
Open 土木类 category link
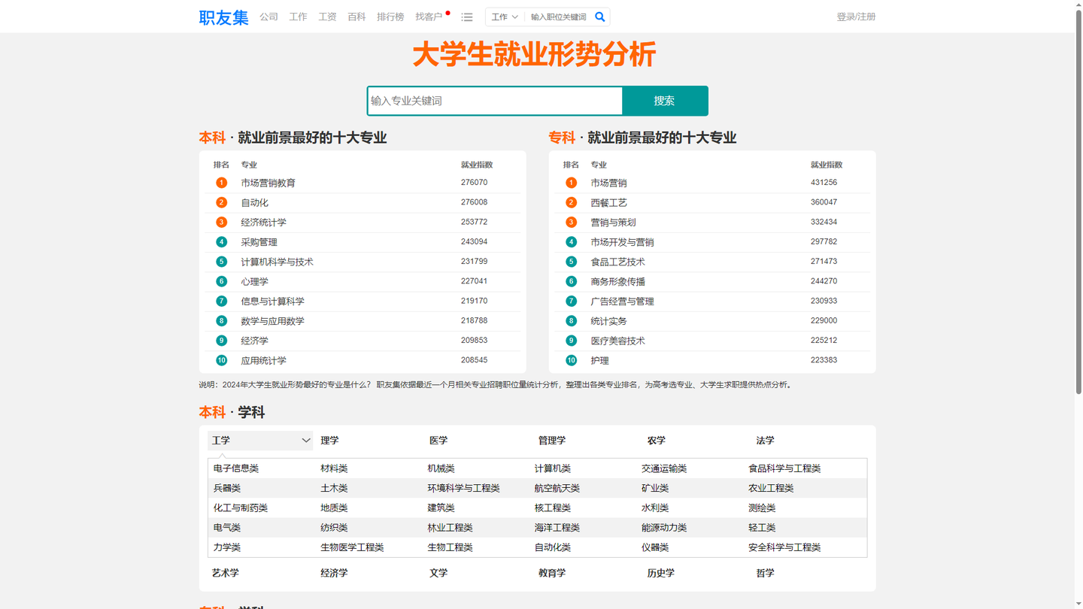pos(334,488)
